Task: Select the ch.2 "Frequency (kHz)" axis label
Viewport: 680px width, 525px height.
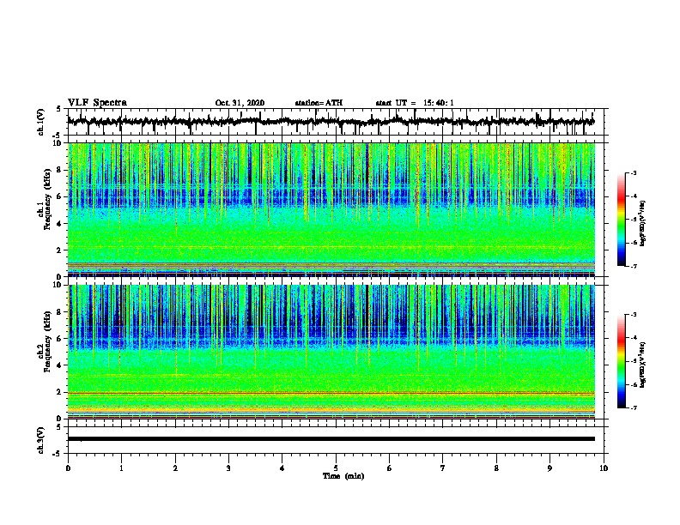Action: point(47,341)
